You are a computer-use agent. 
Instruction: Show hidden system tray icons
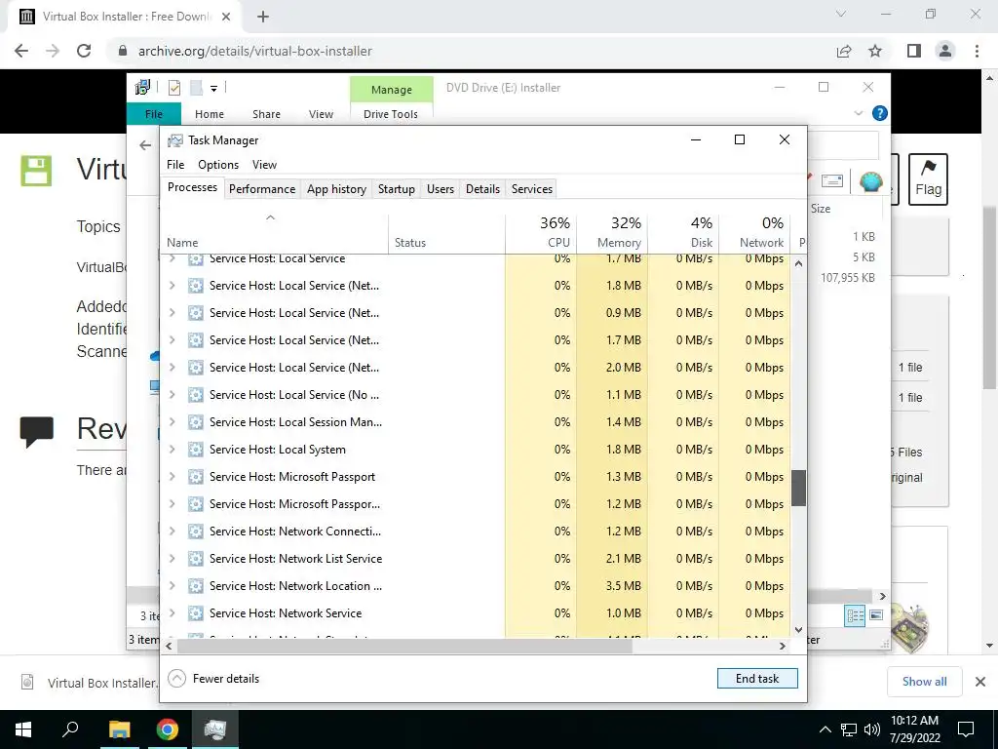pyautogui.click(x=825, y=729)
